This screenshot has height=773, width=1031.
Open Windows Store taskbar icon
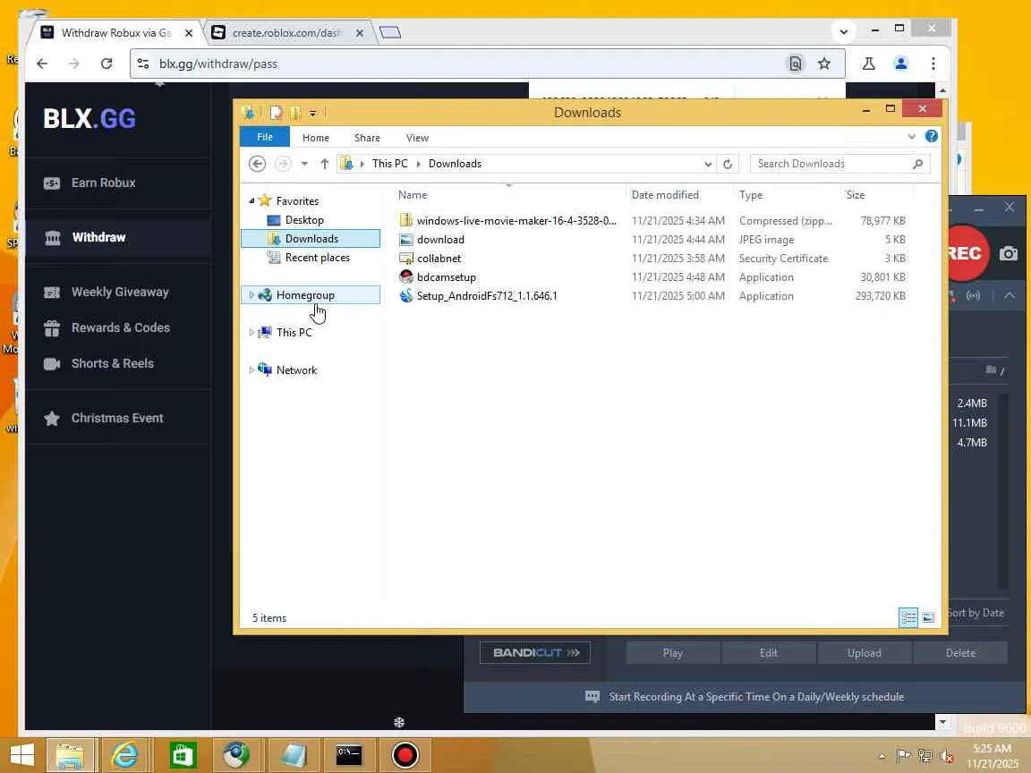click(x=183, y=754)
